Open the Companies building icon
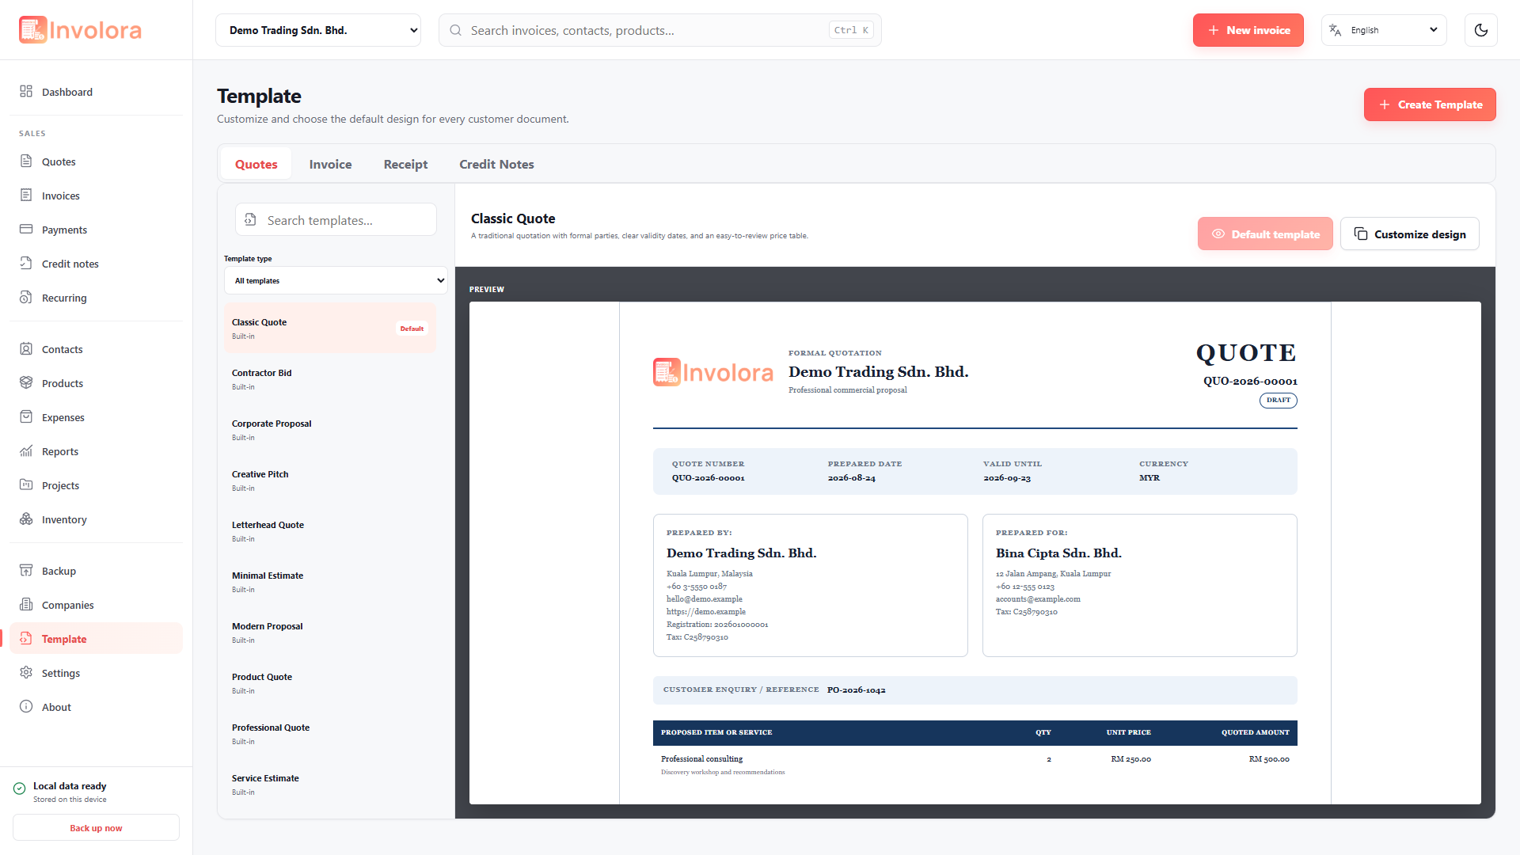The width and height of the screenshot is (1520, 855). [x=26, y=605]
